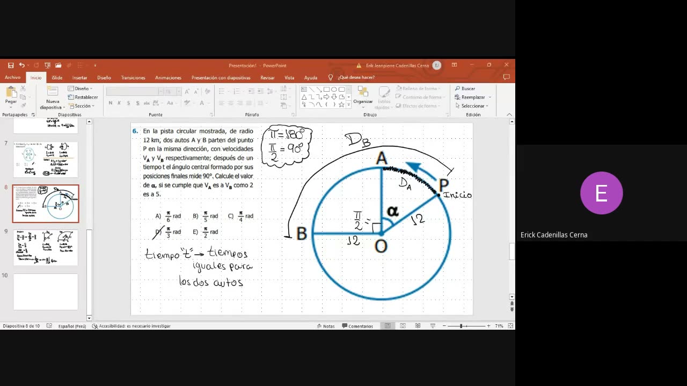The height and width of the screenshot is (386, 687).
Task: Toggle center text alignment
Action: point(231,103)
